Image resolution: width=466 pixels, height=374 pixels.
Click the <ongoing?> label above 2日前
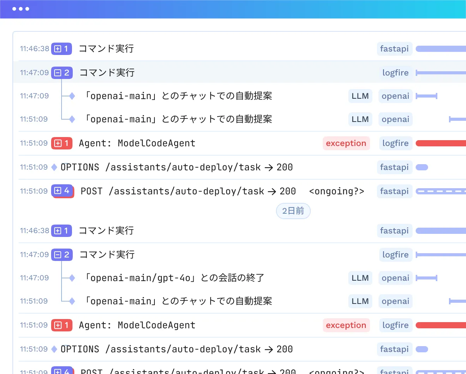336,191
